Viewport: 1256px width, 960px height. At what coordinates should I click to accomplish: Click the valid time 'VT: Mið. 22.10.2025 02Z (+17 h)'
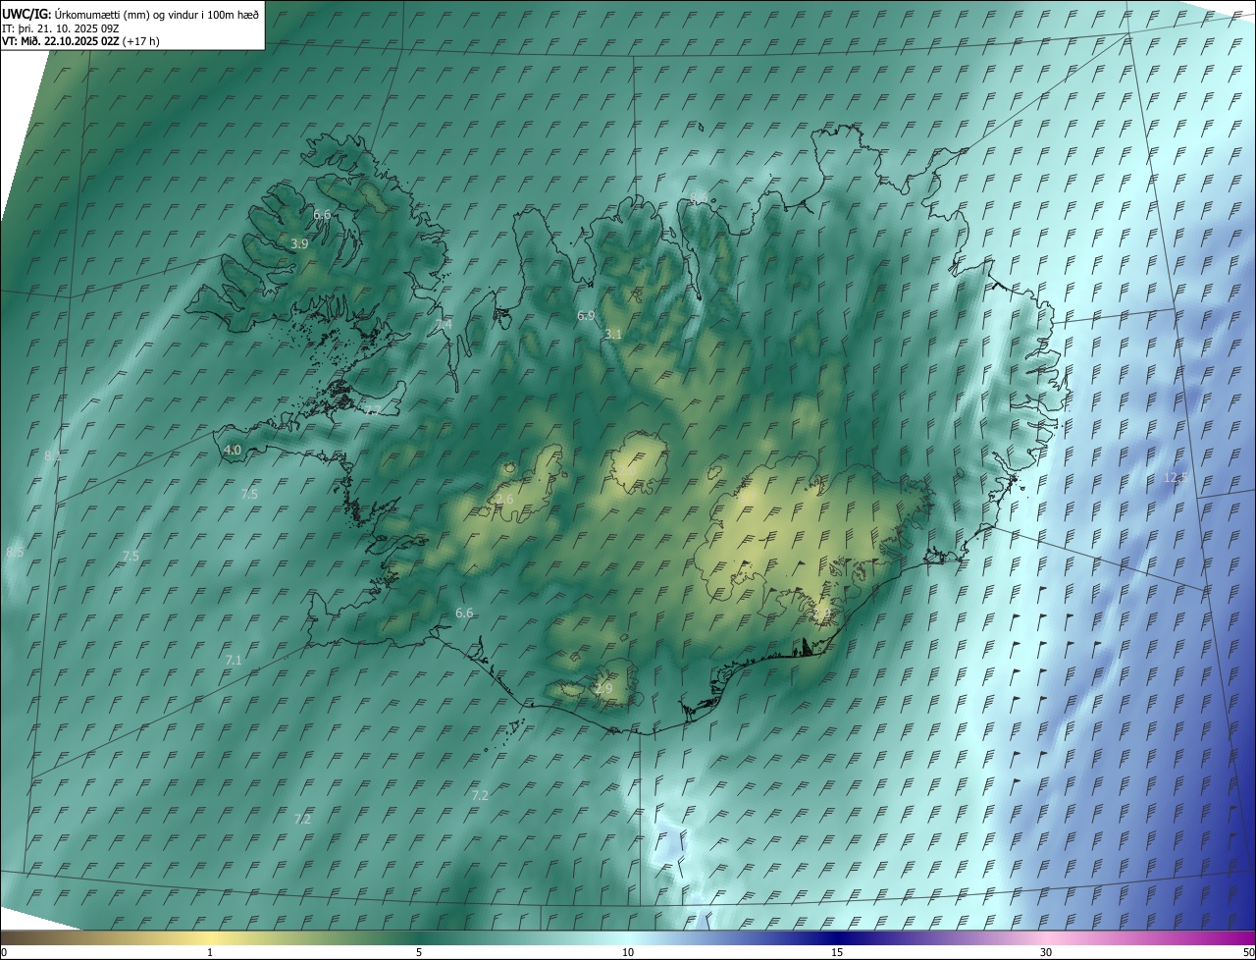point(81,41)
